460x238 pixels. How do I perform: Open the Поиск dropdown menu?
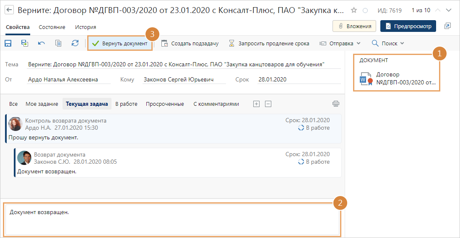(x=388, y=43)
